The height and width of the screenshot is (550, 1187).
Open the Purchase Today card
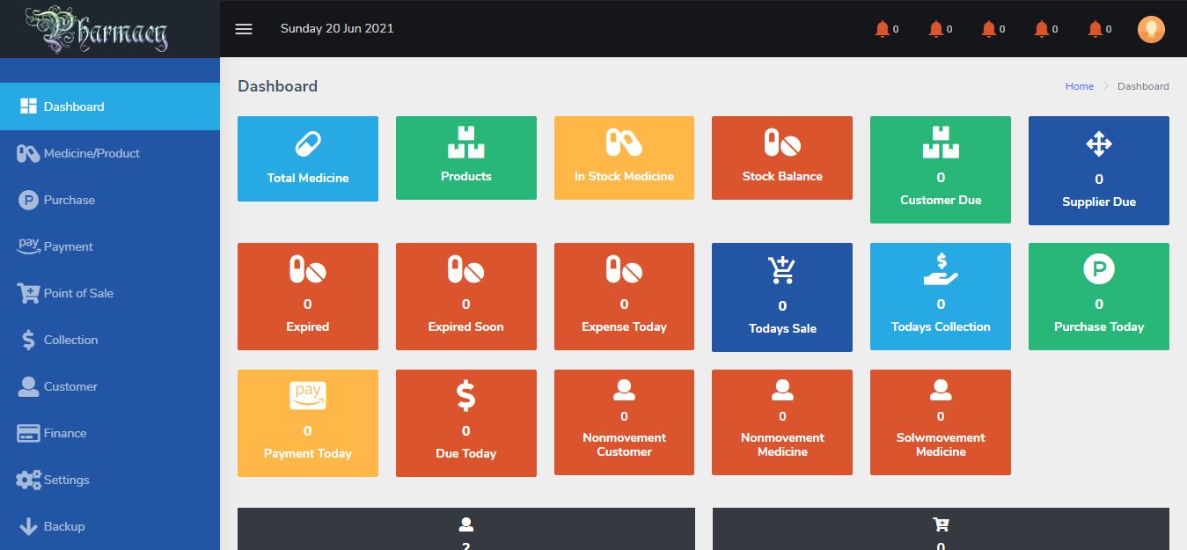click(x=1099, y=297)
